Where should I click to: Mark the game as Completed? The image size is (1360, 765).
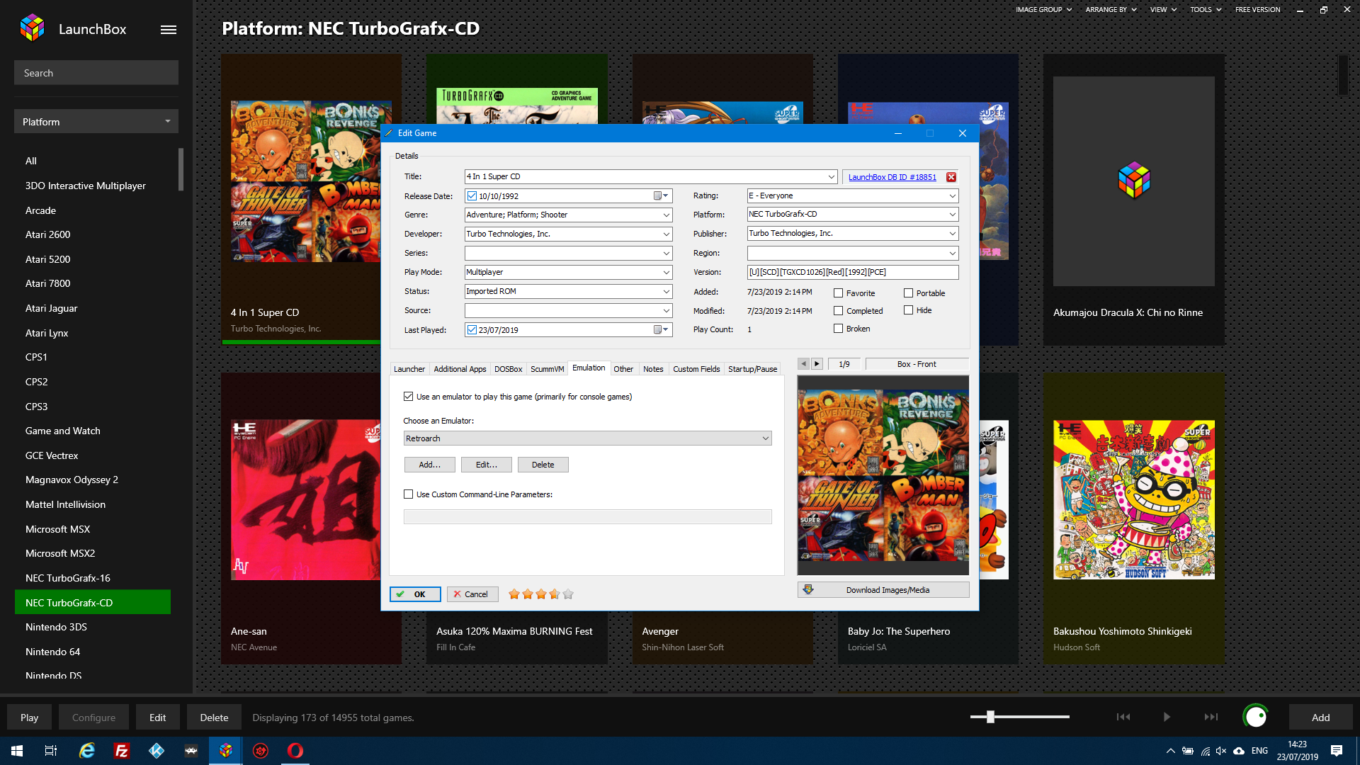click(x=839, y=311)
